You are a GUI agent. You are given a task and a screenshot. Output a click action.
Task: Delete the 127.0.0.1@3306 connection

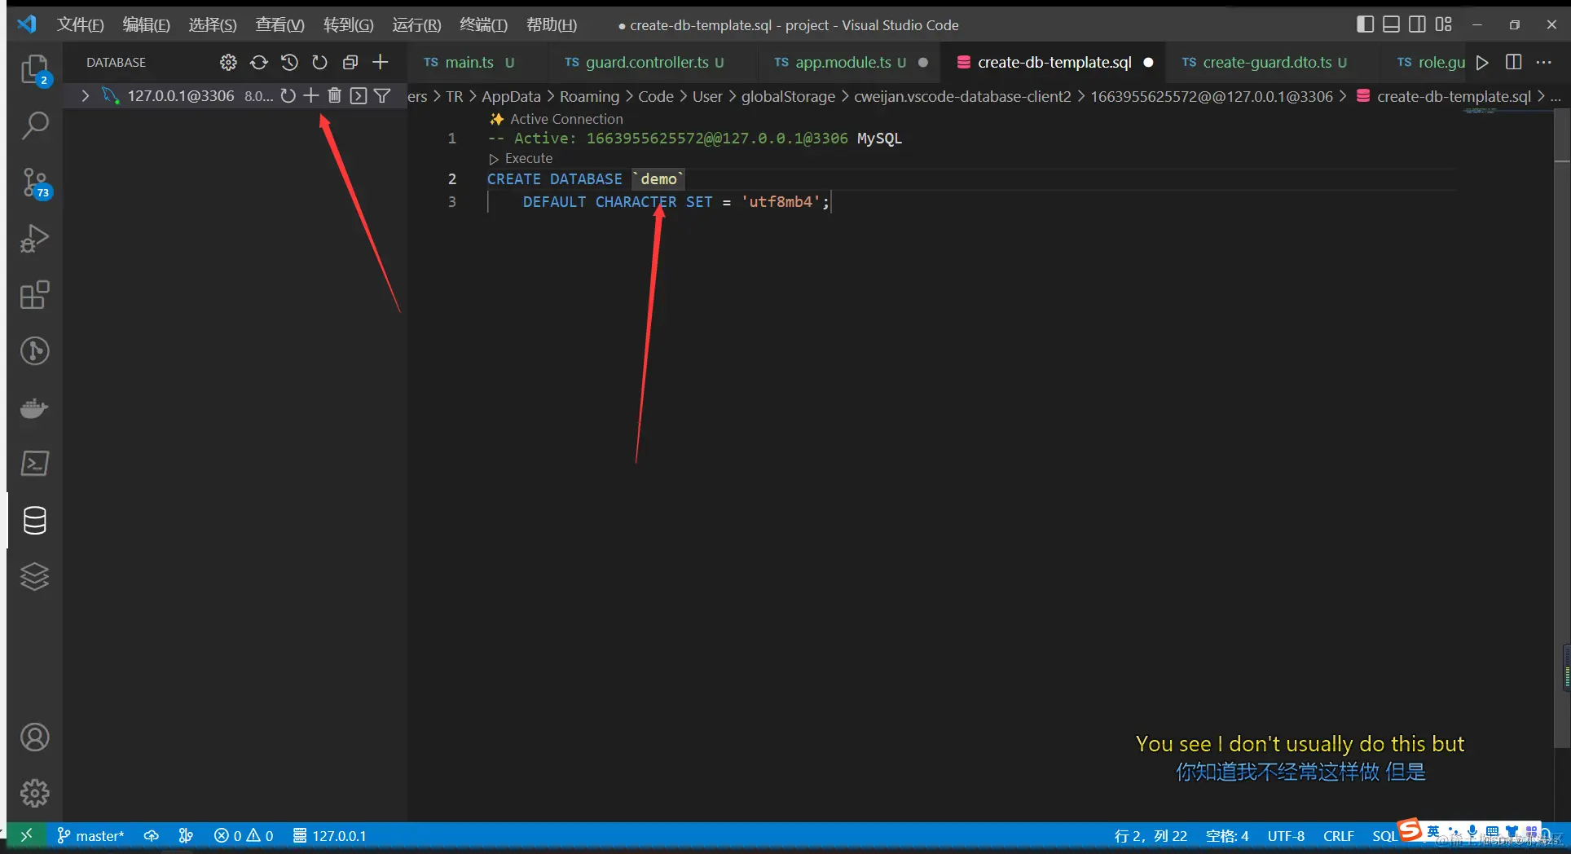pyautogui.click(x=334, y=96)
